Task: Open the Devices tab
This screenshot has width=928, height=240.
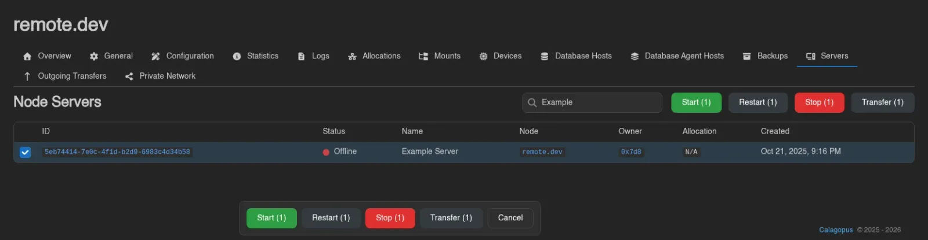Action: tap(501, 56)
